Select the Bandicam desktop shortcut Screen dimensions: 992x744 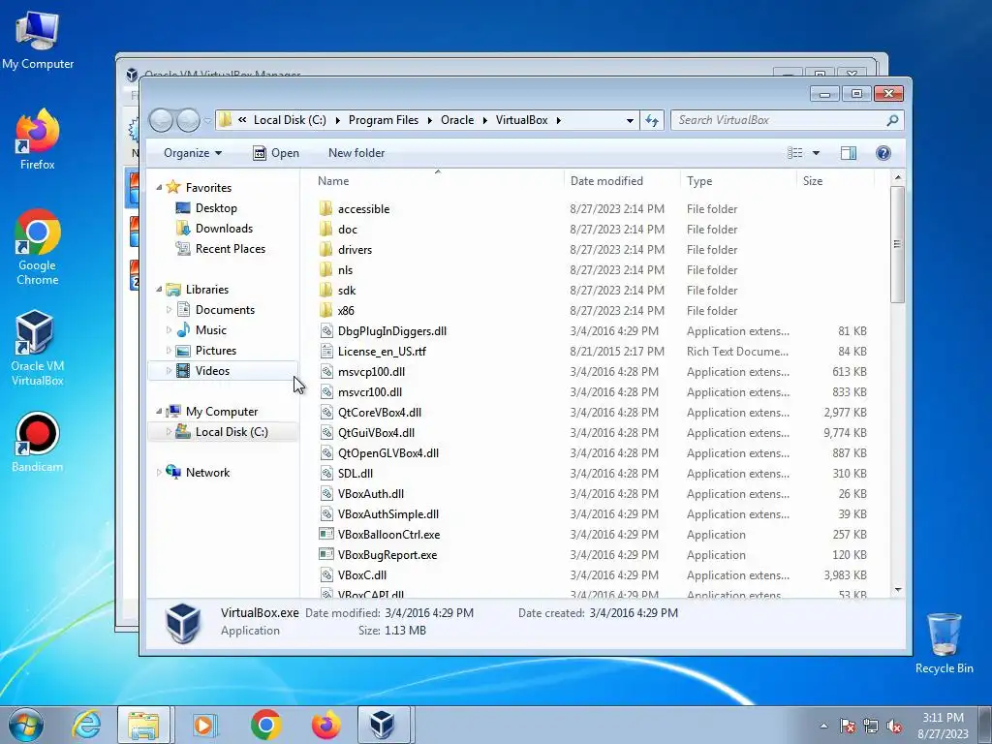pyautogui.click(x=38, y=442)
